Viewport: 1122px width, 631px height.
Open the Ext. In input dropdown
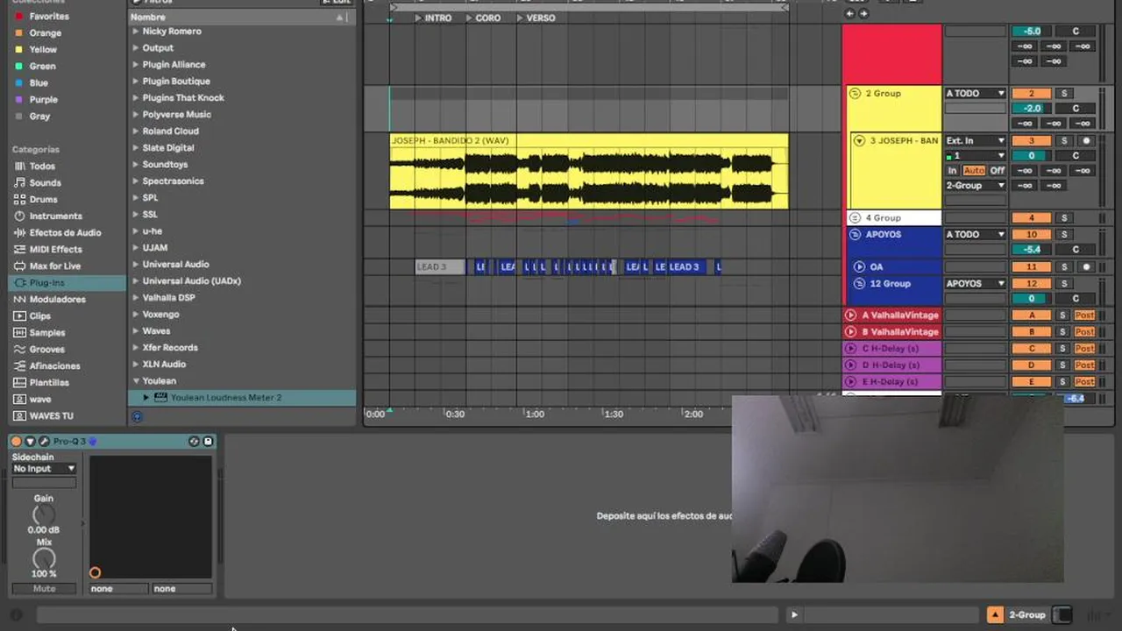(x=975, y=141)
